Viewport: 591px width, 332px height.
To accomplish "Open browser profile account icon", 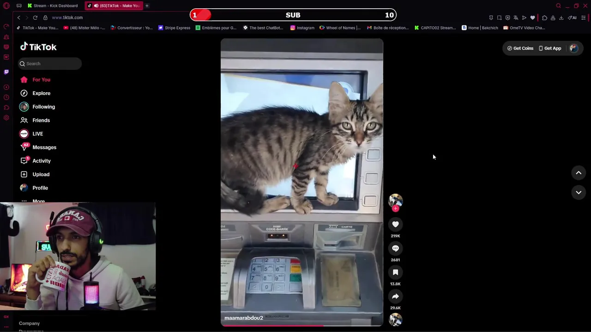I will [553, 18].
